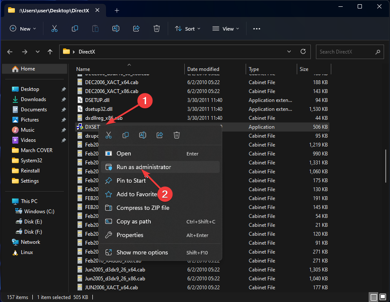Open Home in the navigation pane

pos(34,69)
